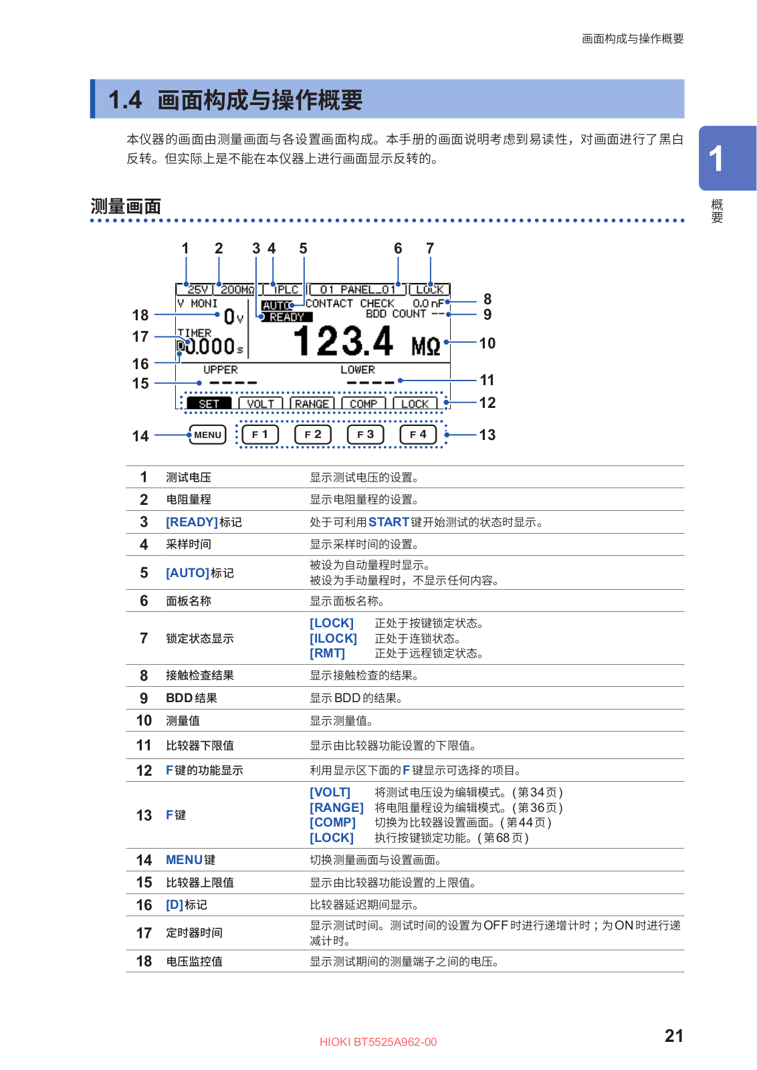
Task: Click the table row '锁定状态显示'
Action: 405,639
